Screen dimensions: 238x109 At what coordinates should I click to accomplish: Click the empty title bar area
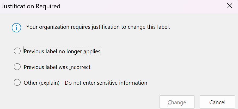[143, 6]
